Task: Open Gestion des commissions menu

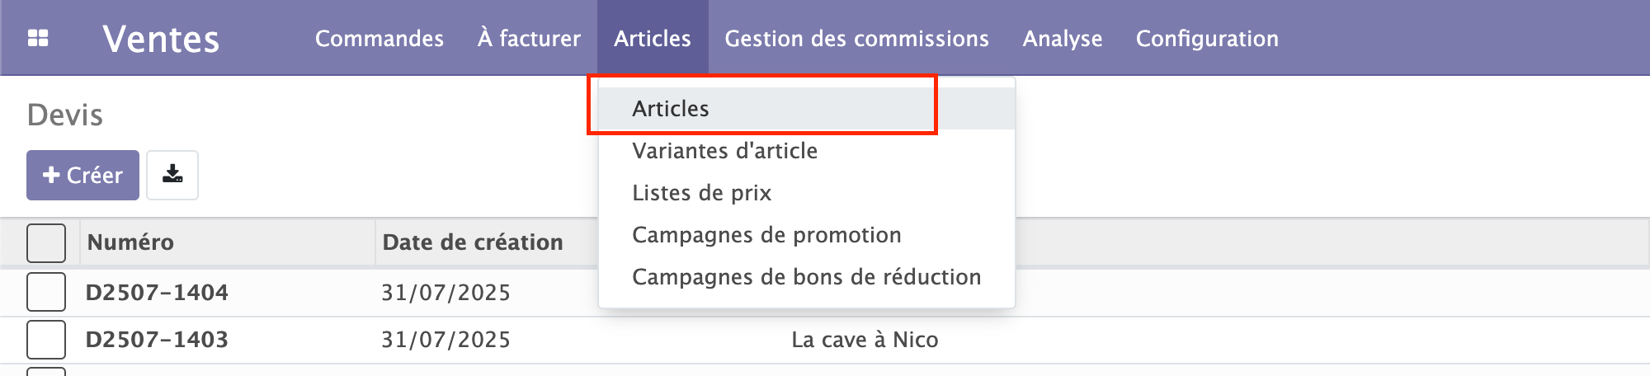Action: click(856, 38)
